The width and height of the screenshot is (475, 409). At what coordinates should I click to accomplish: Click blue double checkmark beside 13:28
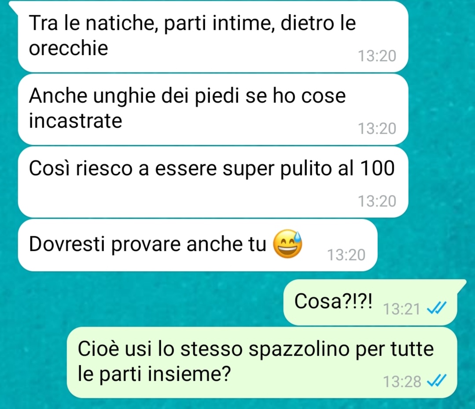[x=436, y=381]
